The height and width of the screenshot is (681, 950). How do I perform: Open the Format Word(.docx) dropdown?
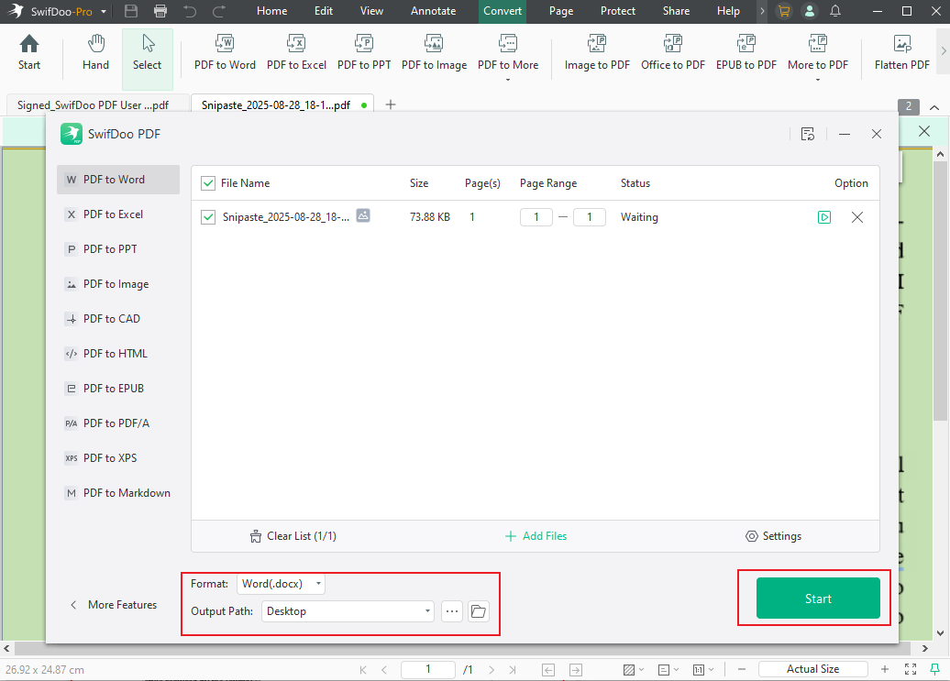pos(281,584)
